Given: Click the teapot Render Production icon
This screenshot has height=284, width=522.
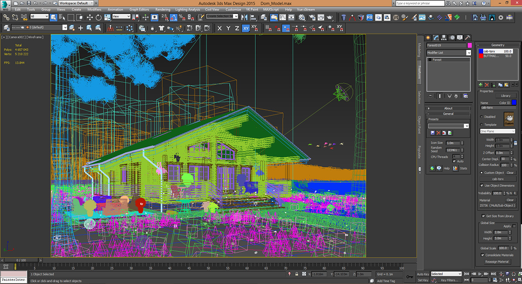Looking at the screenshot, I should tap(331, 17).
